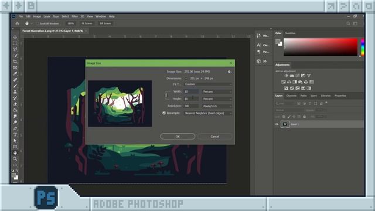Open Image Size dialog gear settings
This screenshot has width=375, height=211.
tap(229, 72)
